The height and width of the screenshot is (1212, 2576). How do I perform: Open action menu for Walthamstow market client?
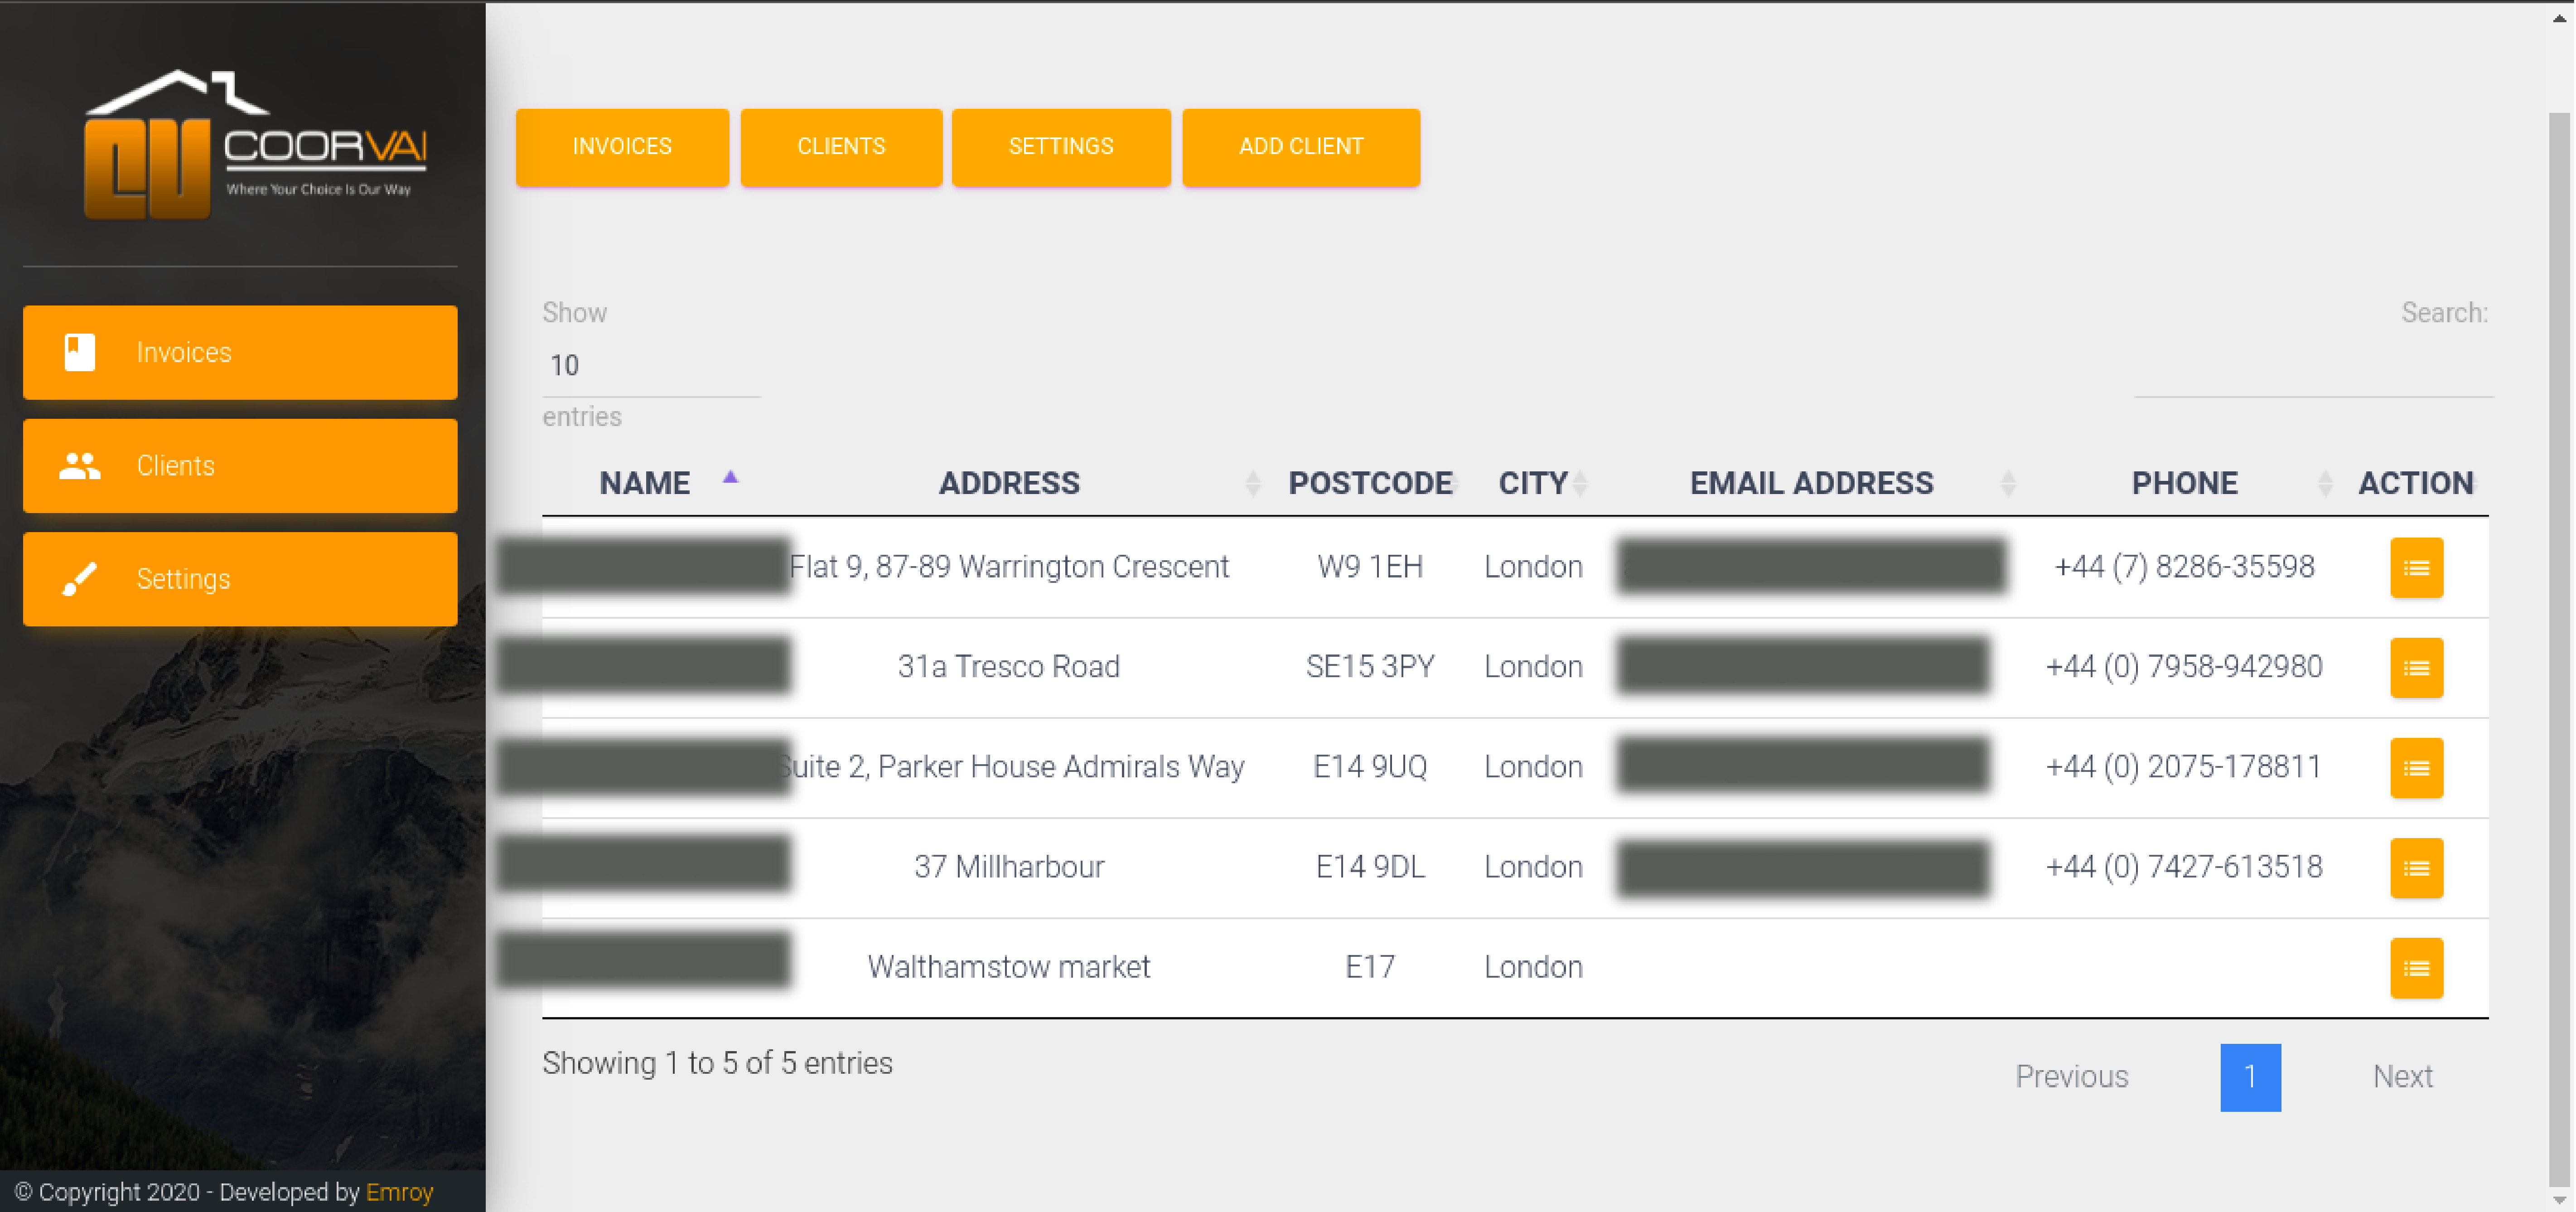coord(2415,967)
